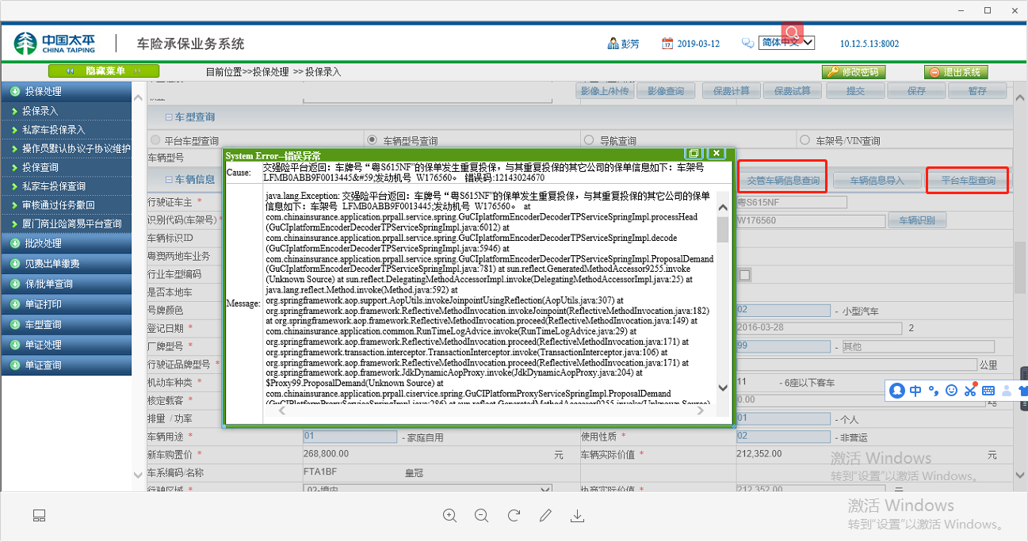1028x542 pixels.
Task: Expand the 见费出单缴费 menu group
Action: pos(66,264)
